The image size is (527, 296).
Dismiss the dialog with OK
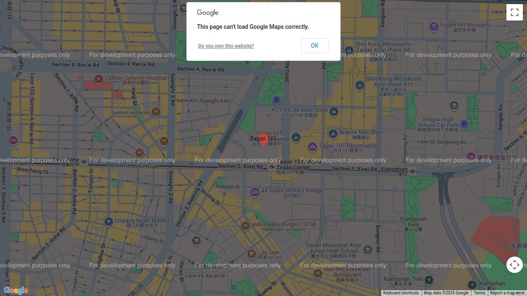pyautogui.click(x=315, y=46)
